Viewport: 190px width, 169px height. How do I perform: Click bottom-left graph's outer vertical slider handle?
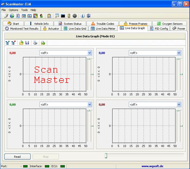(x=92, y=126)
